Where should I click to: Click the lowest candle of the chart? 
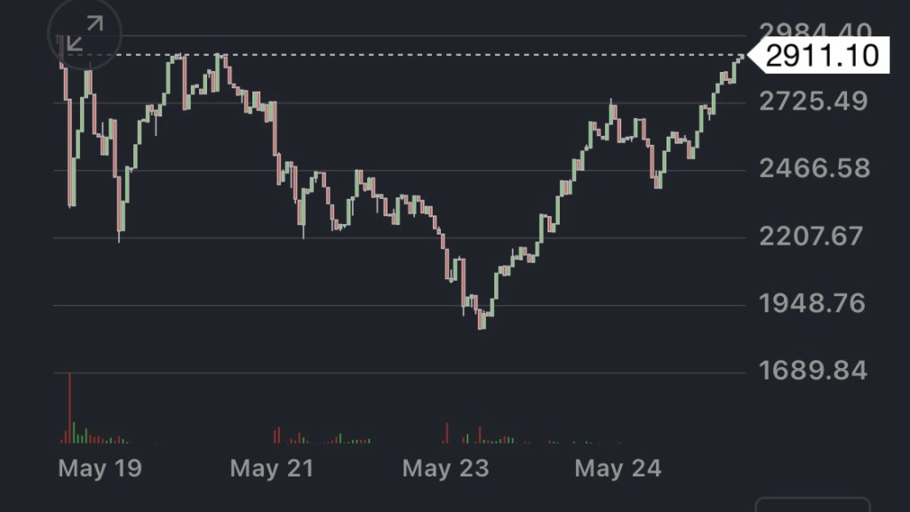(482, 322)
